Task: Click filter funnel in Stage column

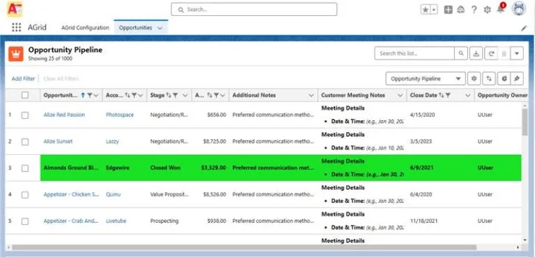Action: [x=175, y=96]
